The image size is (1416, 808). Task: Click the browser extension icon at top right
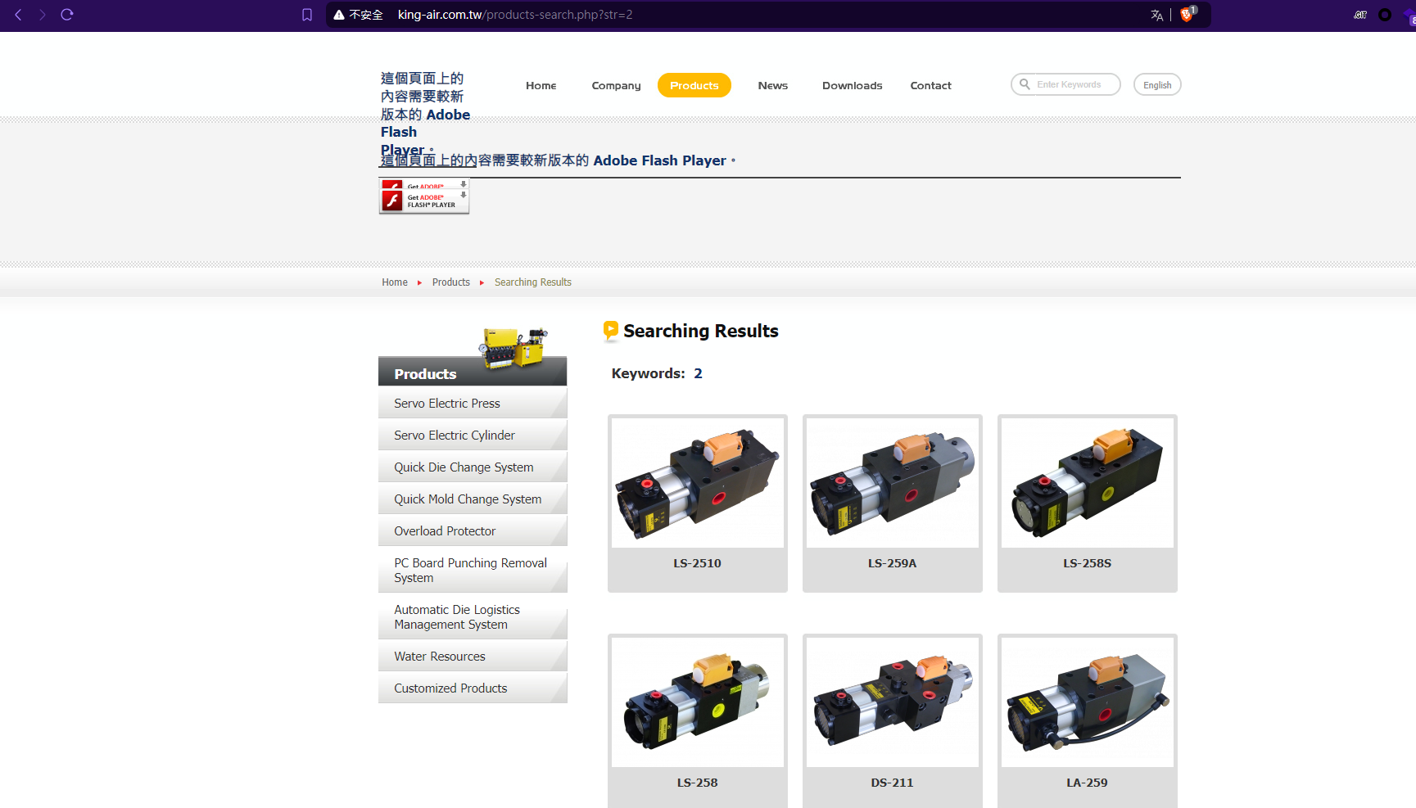(1360, 15)
